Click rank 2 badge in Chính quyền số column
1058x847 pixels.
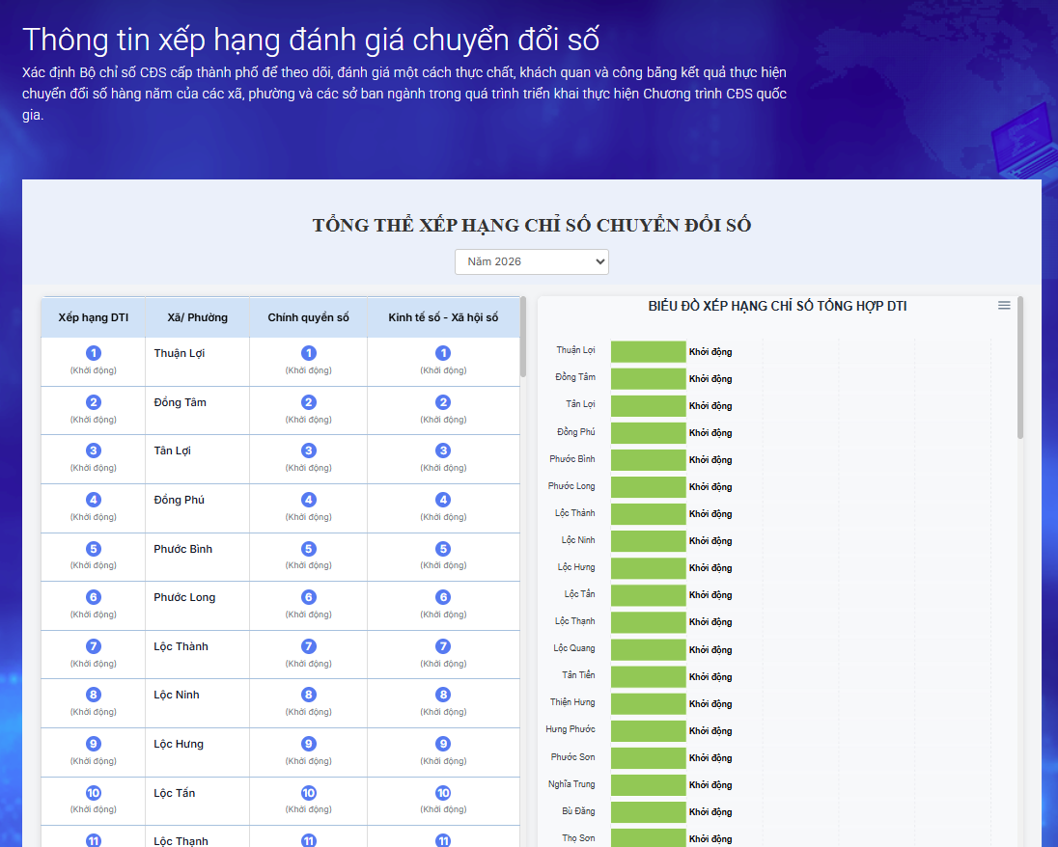[x=308, y=402]
